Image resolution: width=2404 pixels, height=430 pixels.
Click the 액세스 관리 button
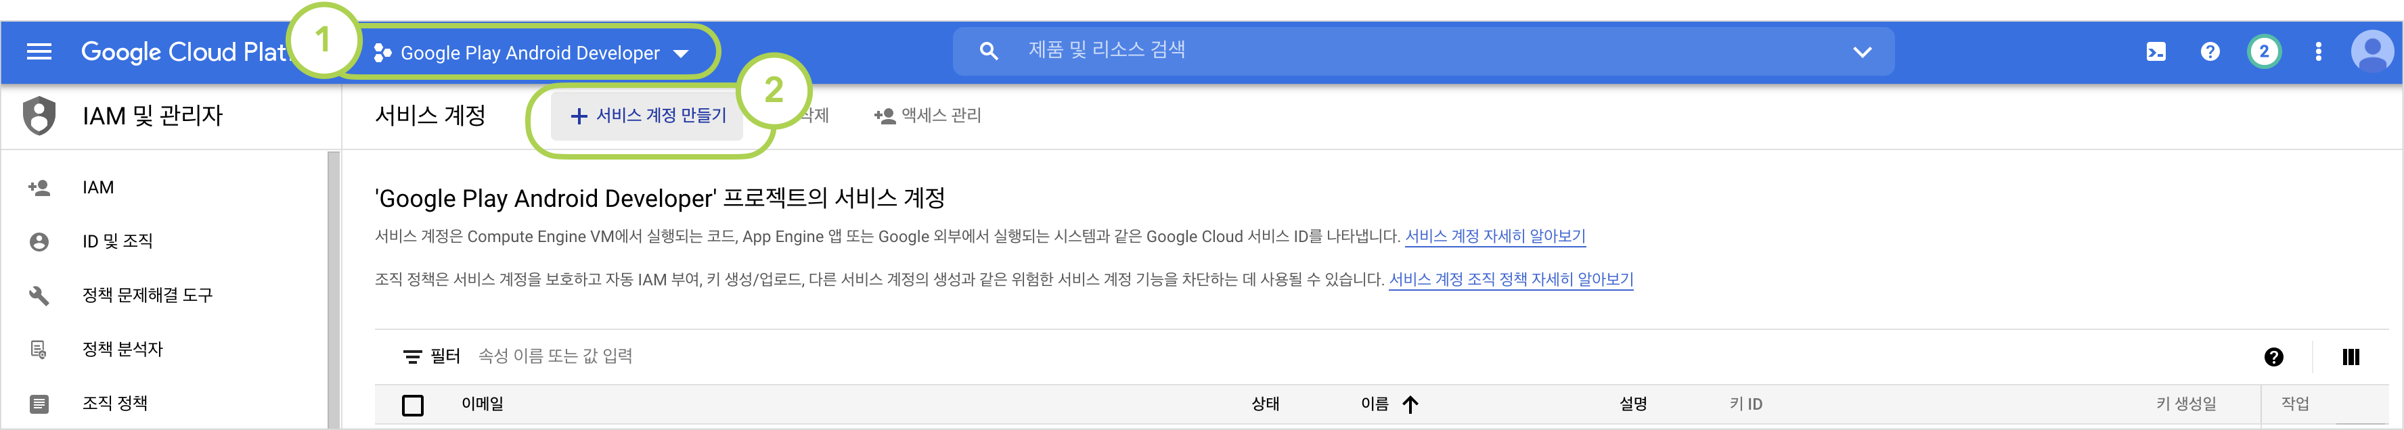[x=927, y=116]
